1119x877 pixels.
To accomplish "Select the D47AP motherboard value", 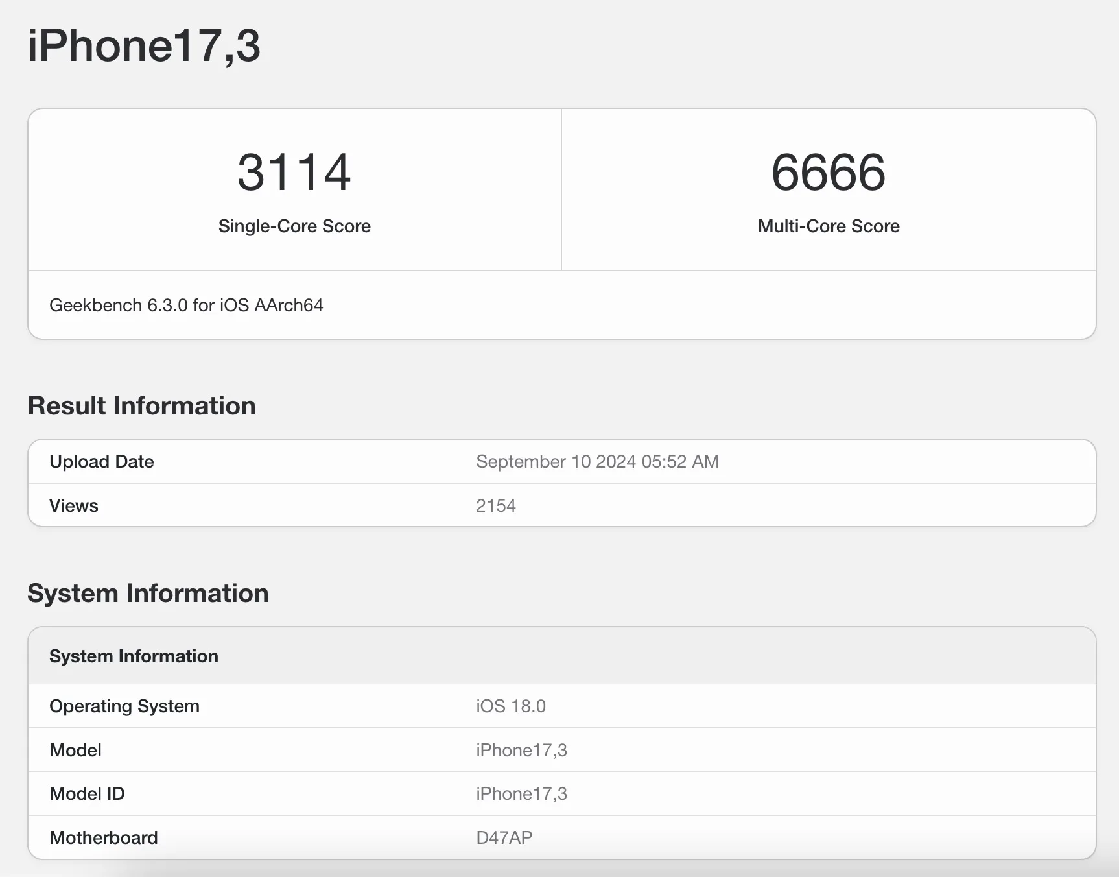I will click(504, 837).
